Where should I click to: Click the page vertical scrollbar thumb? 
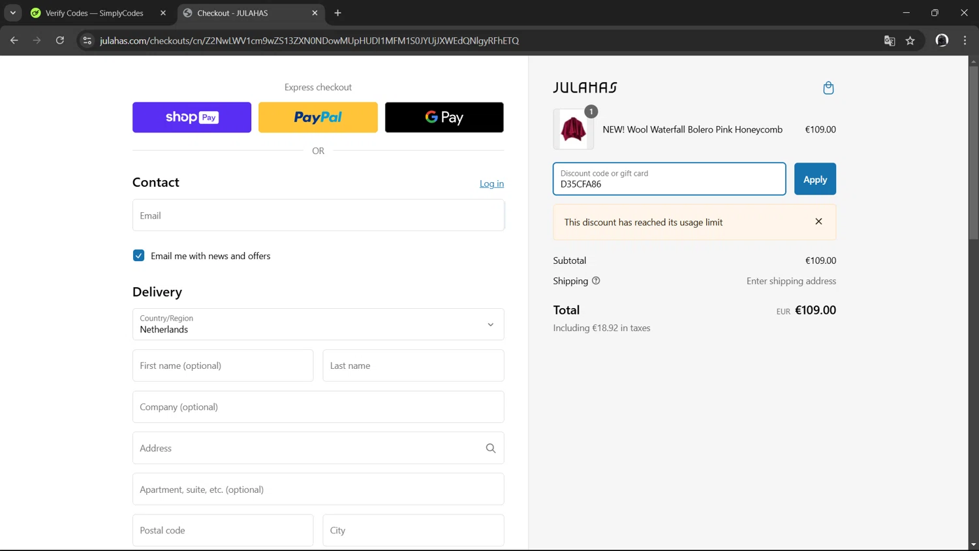[973, 152]
